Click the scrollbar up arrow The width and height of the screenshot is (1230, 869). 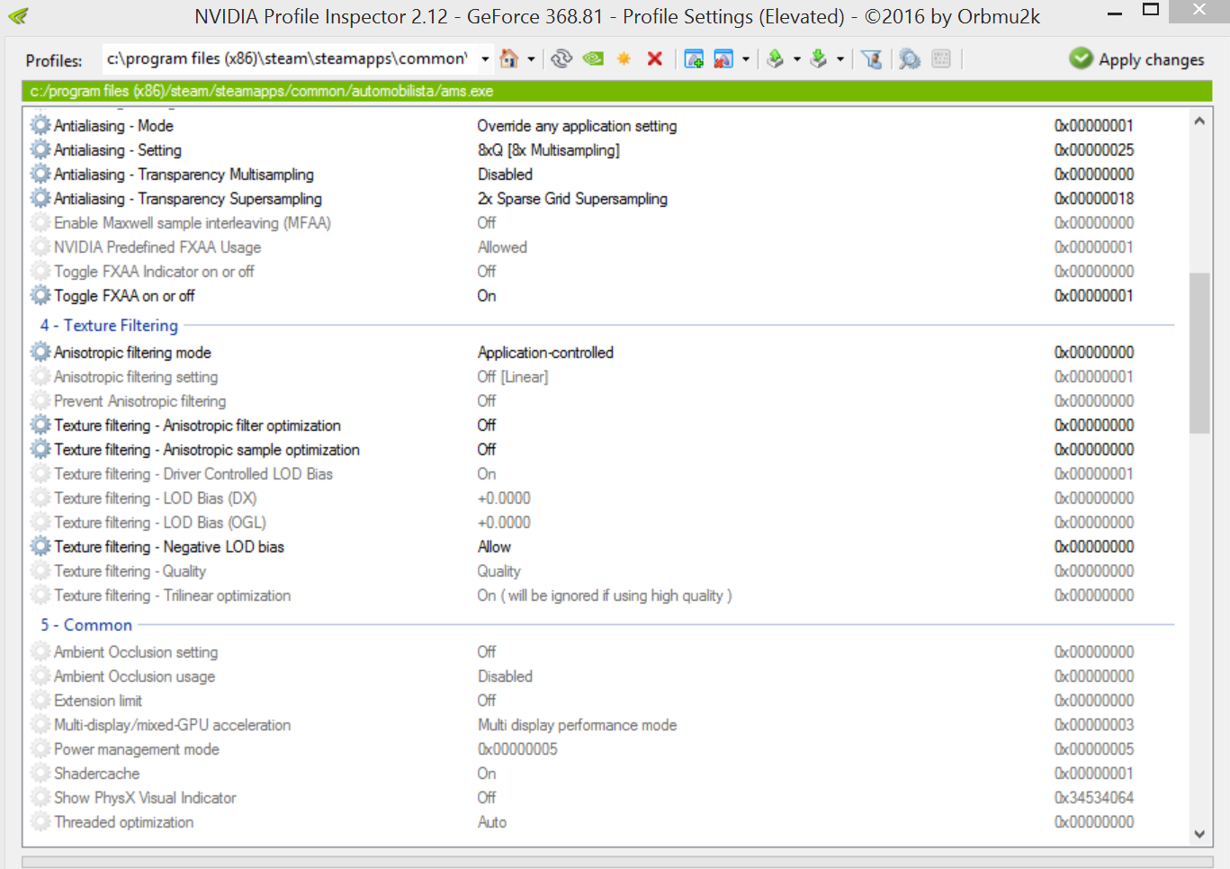tap(1199, 121)
